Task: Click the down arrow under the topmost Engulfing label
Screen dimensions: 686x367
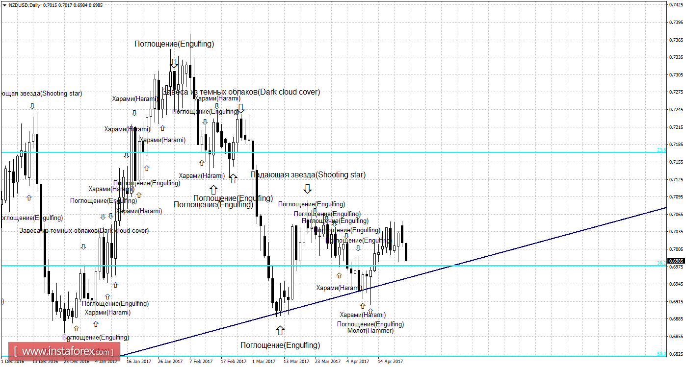Action: [174, 63]
